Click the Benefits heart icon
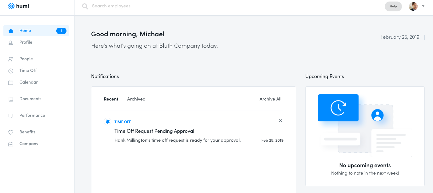Screen dimensions: 433x193 point(11,132)
